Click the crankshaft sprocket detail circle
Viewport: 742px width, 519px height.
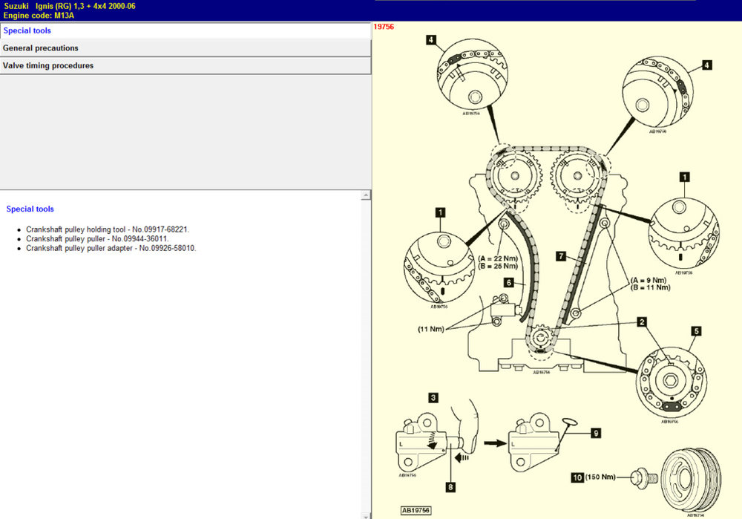(672, 384)
